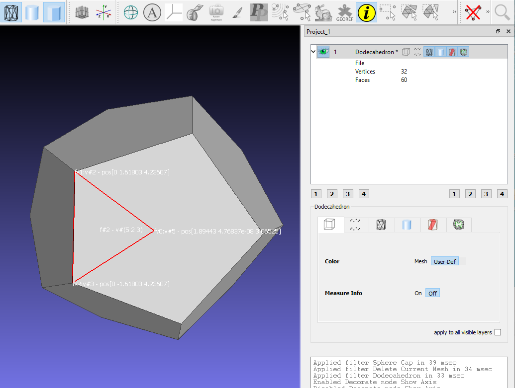
Task: Click the red X delete vertices icon
Action: click(x=473, y=12)
